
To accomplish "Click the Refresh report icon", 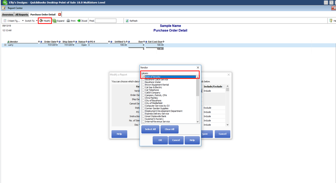I will point(127,21).
